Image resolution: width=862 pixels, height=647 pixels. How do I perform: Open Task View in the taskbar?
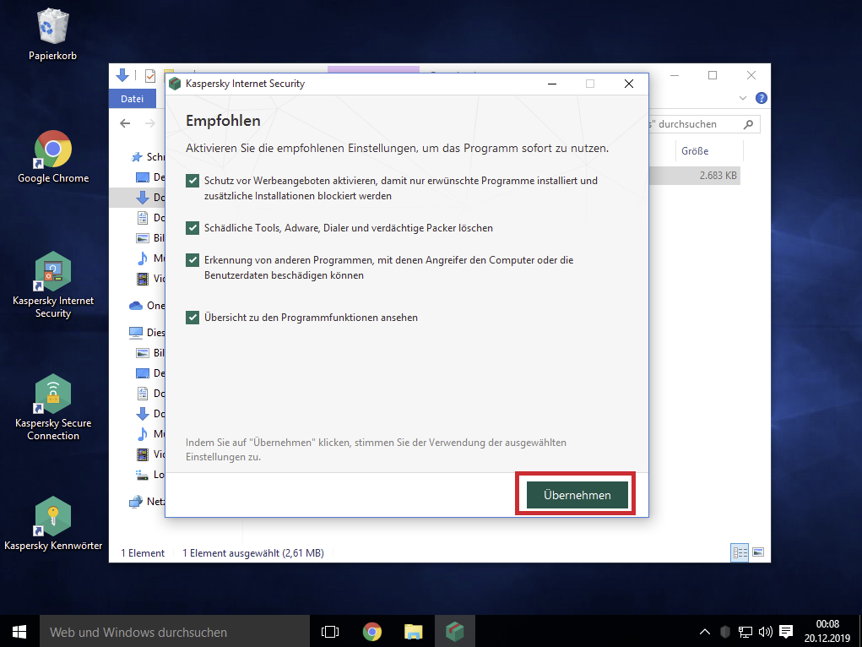point(330,632)
